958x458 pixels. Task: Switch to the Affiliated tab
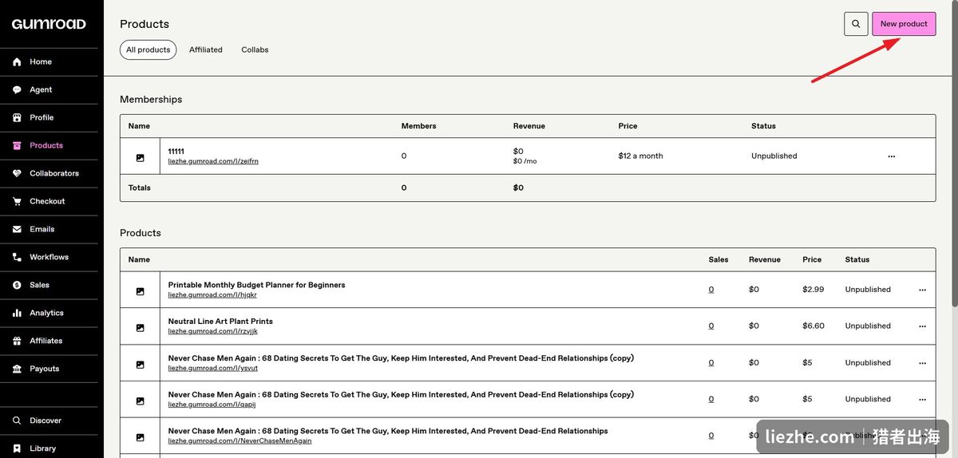click(x=206, y=49)
